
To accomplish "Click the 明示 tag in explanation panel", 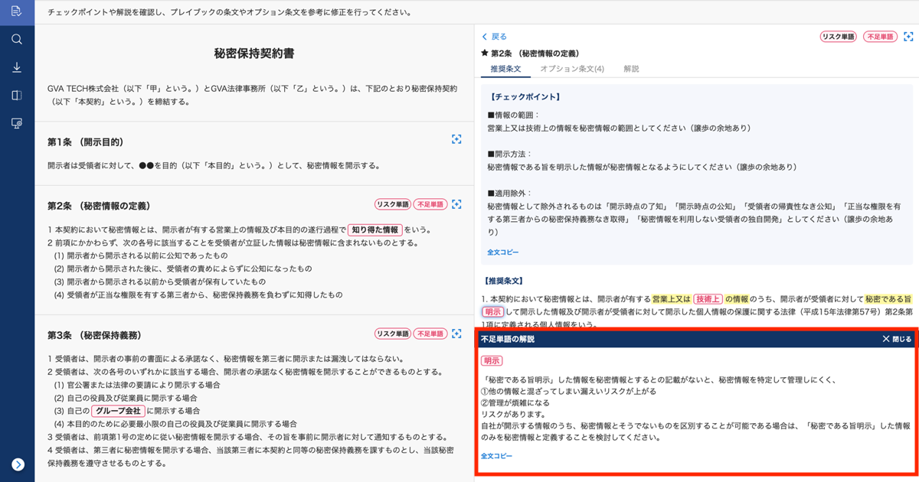I will (x=492, y=360).
